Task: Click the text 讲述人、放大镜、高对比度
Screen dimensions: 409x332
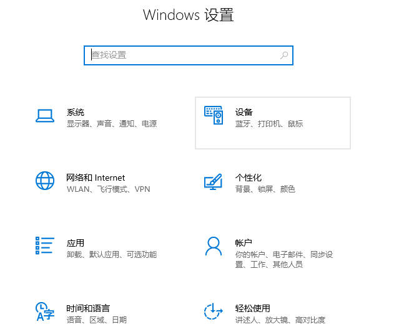Action: [x=280, y=320]
